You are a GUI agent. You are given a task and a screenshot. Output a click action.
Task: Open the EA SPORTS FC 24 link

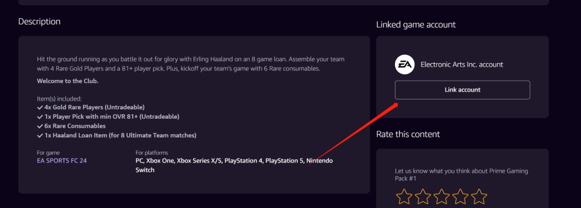(x=62, y=161)
